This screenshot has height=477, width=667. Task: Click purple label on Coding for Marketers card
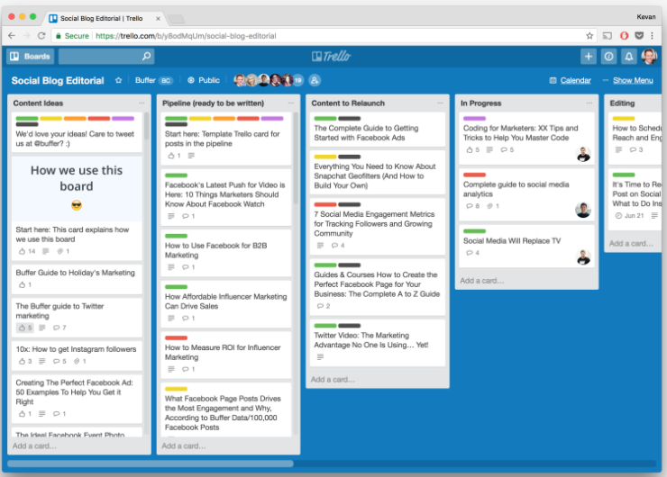pos(474,119)
